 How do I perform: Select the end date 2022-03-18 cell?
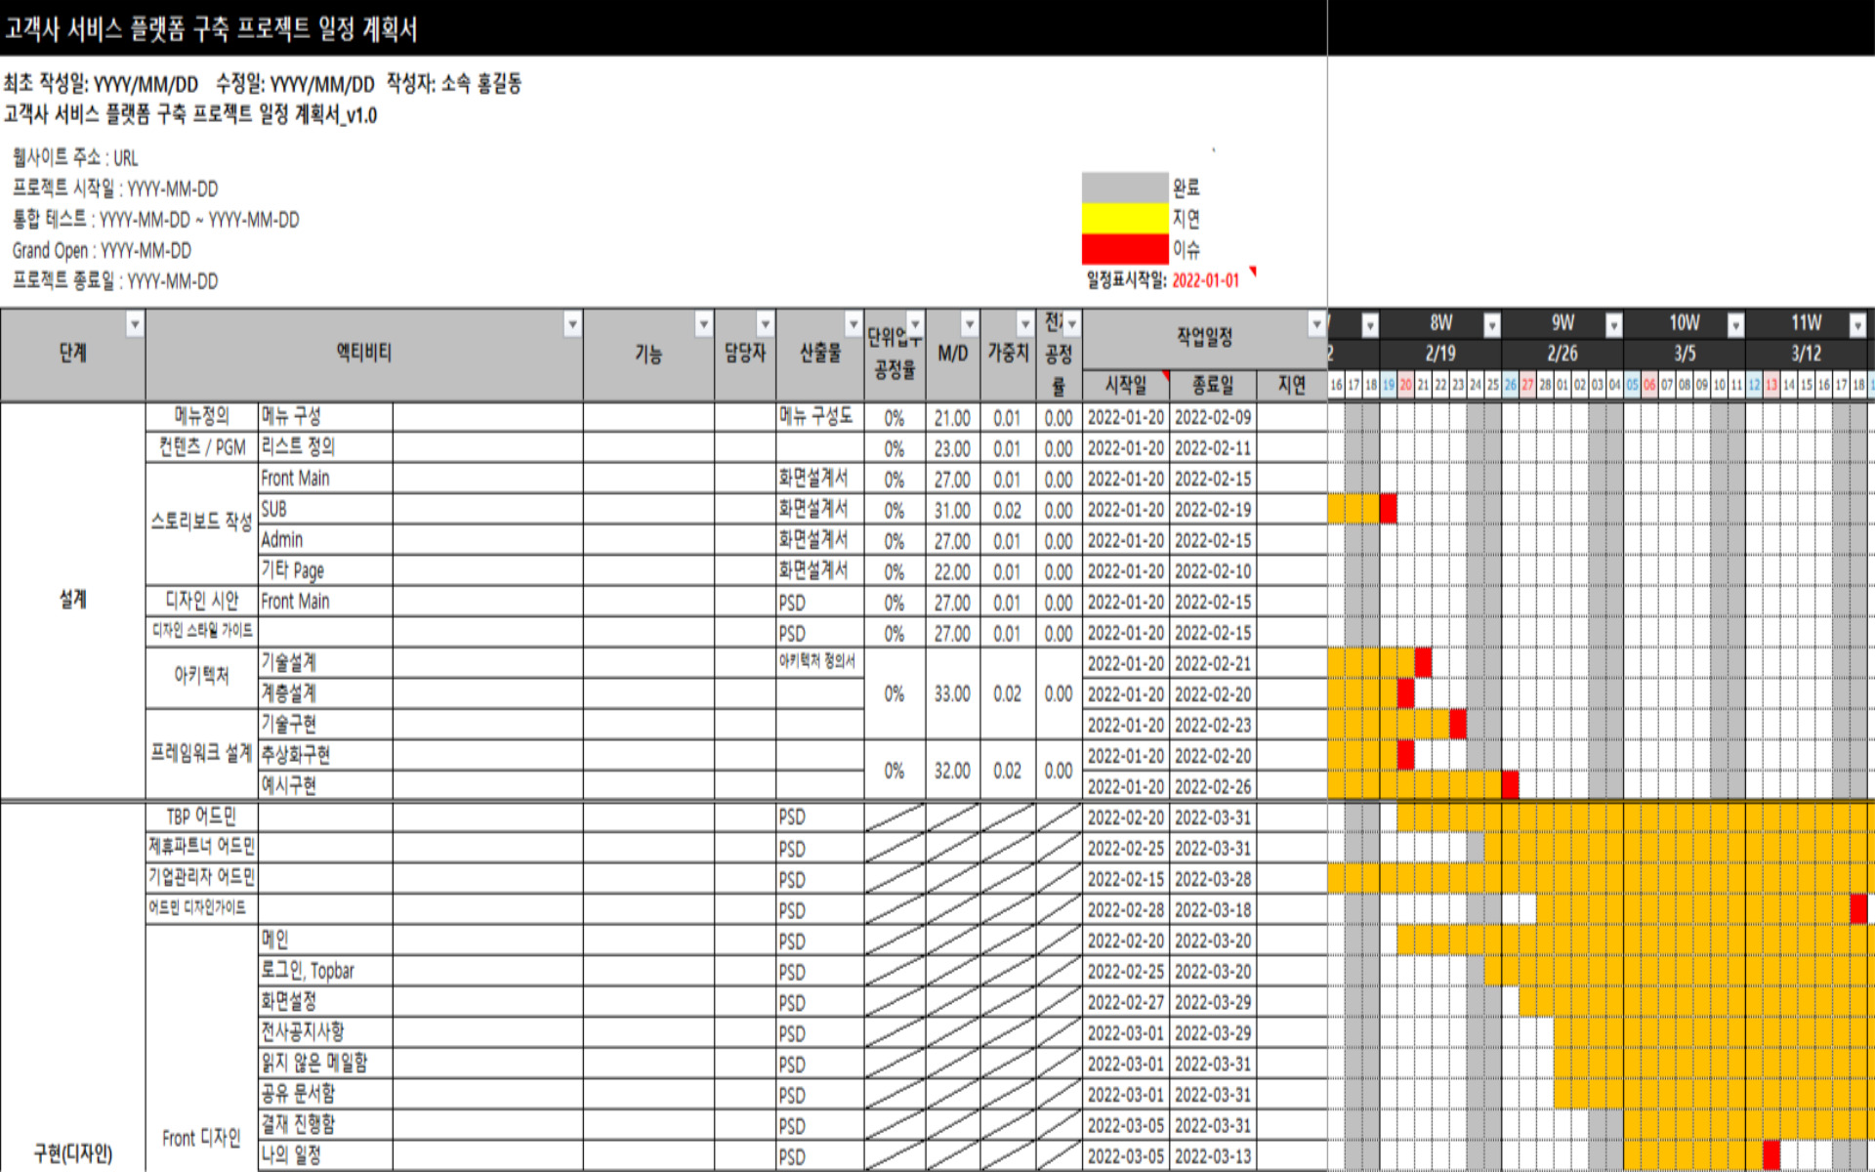pos(1212,909)
